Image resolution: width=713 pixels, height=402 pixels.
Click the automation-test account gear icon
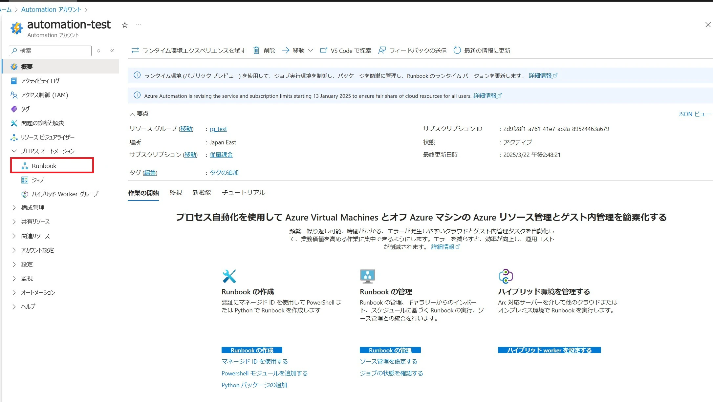pyautogui.click(x=16, y=28)
